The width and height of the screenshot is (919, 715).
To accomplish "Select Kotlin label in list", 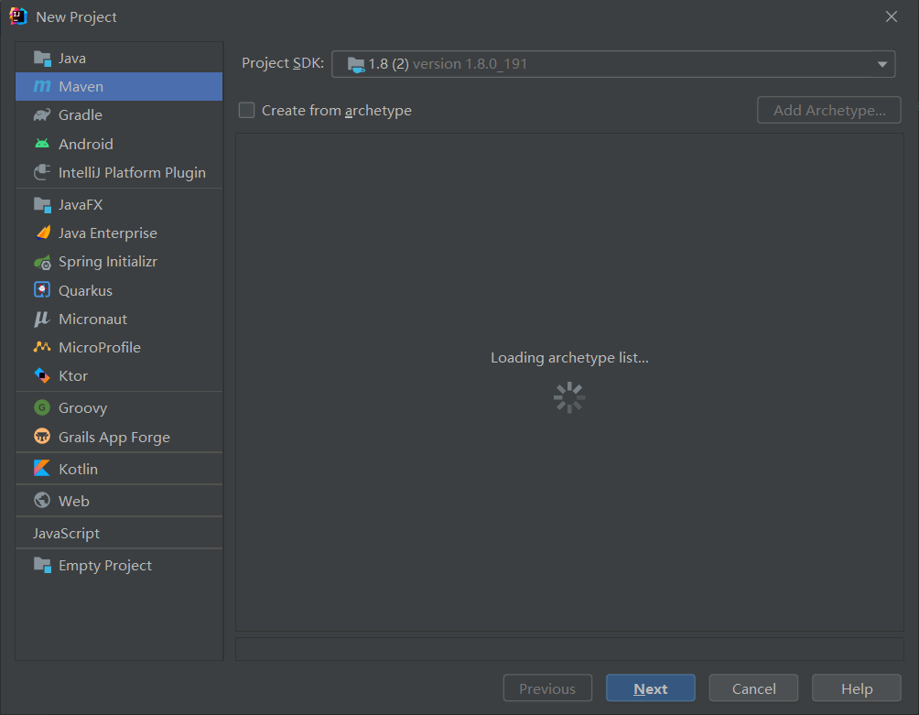I will click(x=78, y=470).
